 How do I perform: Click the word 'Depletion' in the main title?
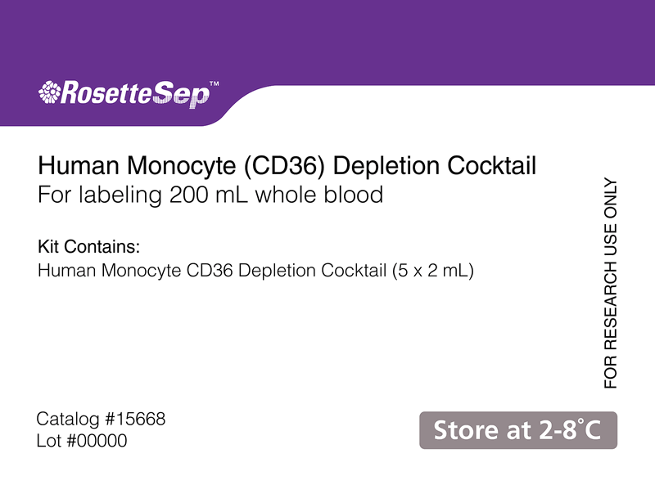coord(386,167)
